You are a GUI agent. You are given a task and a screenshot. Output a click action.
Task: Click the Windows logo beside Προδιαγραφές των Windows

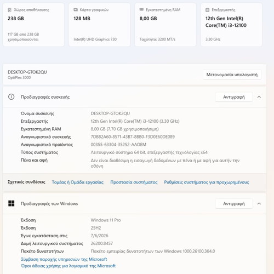(x=12, y=203)
